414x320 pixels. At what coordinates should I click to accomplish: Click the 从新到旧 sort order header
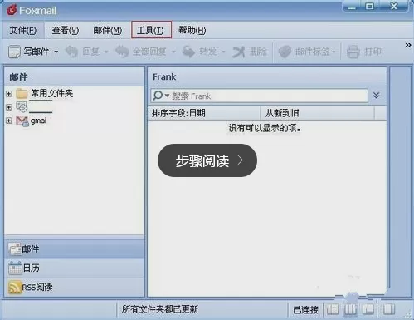coord(318,113)
